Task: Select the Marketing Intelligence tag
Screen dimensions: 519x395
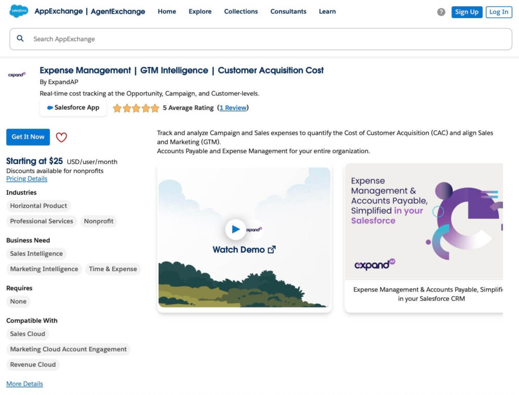Action: coord(44,269)
